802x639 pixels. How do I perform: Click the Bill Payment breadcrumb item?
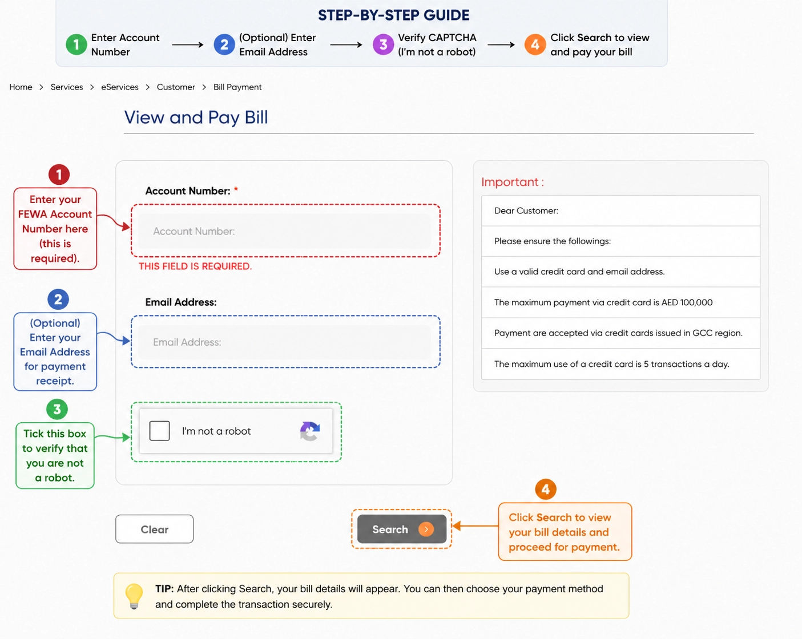tap(237, 87)
